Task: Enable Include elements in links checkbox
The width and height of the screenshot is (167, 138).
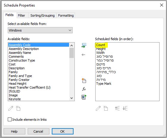Action: [x=10, y=119]
